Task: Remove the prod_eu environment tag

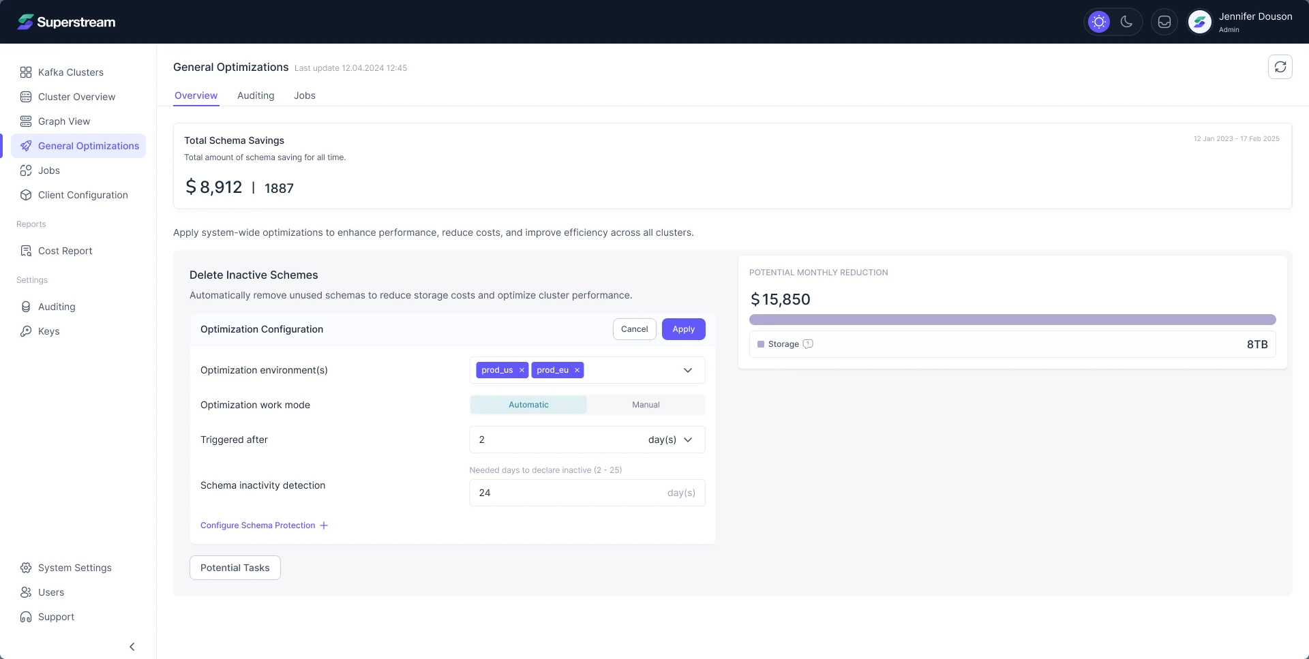Action: 577,370
